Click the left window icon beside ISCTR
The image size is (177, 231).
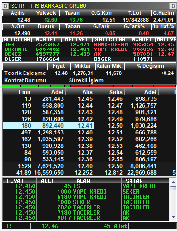click(x=5, y=6)
